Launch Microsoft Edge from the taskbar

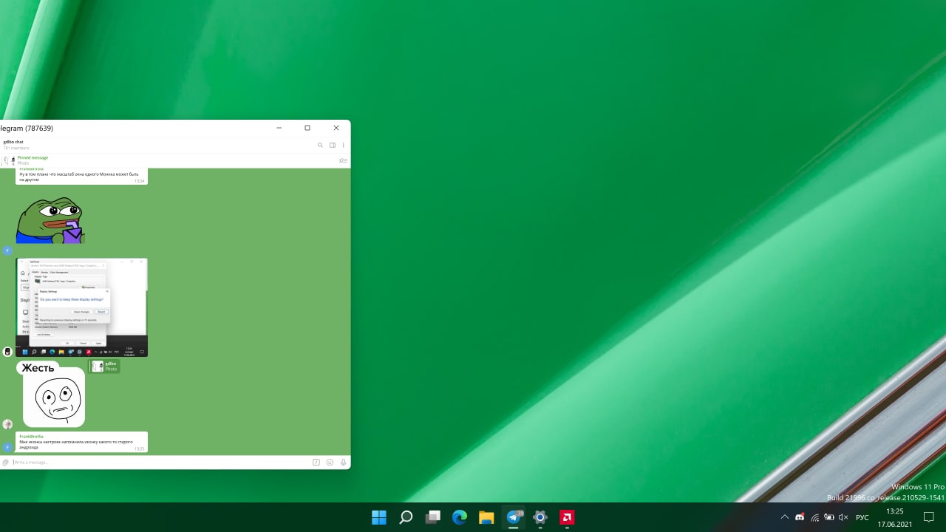coord(460,517)
